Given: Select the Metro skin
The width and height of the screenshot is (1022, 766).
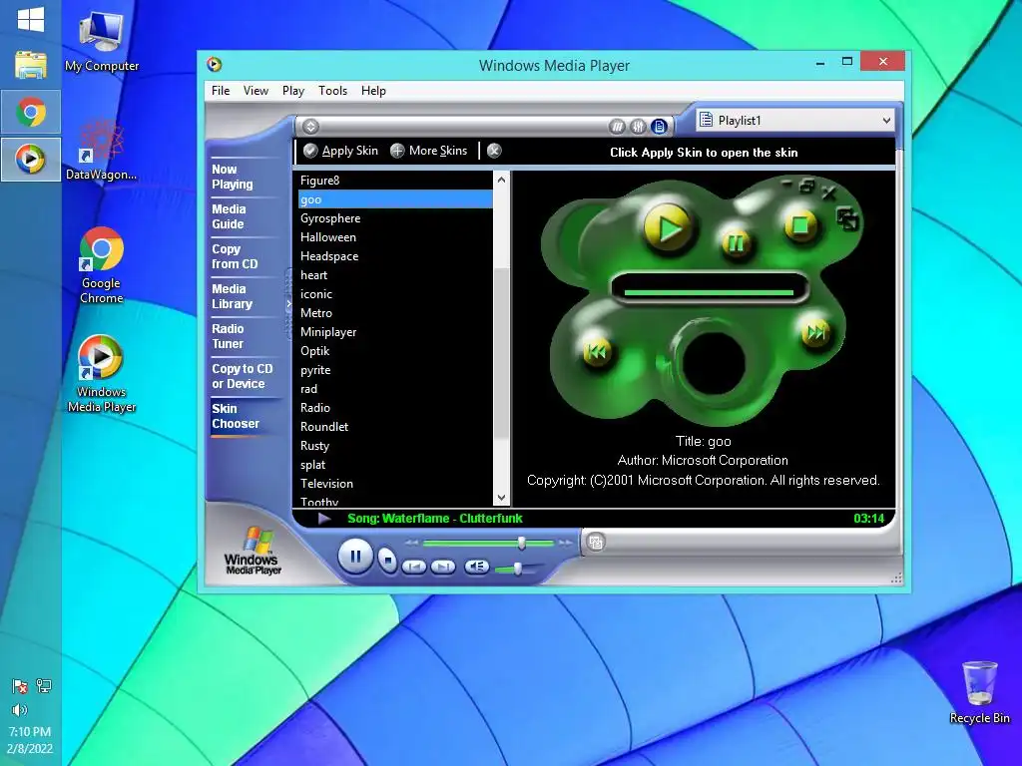Looking at the screenshot, I should pos(395,312).
